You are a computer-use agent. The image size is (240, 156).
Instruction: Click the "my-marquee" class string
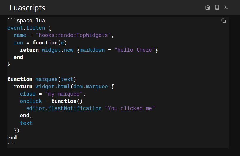[x=64, y=94]
